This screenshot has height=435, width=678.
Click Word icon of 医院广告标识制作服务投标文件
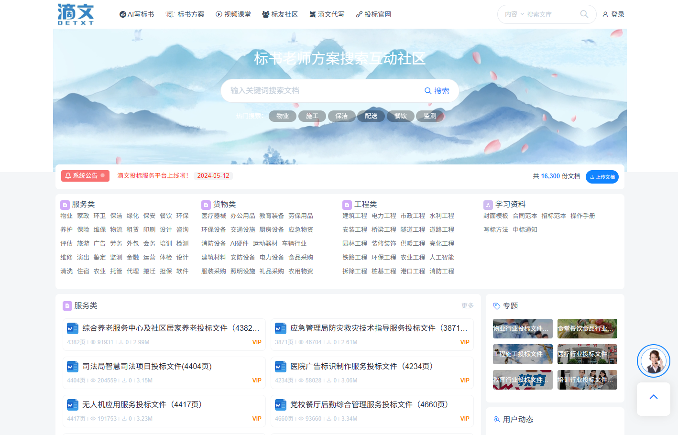(281, 367)
